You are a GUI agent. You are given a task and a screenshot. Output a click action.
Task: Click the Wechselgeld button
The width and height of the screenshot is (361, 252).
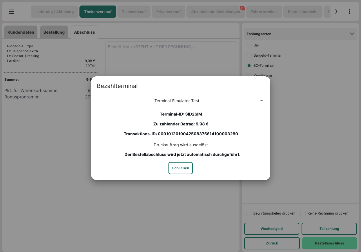[271, 229]
